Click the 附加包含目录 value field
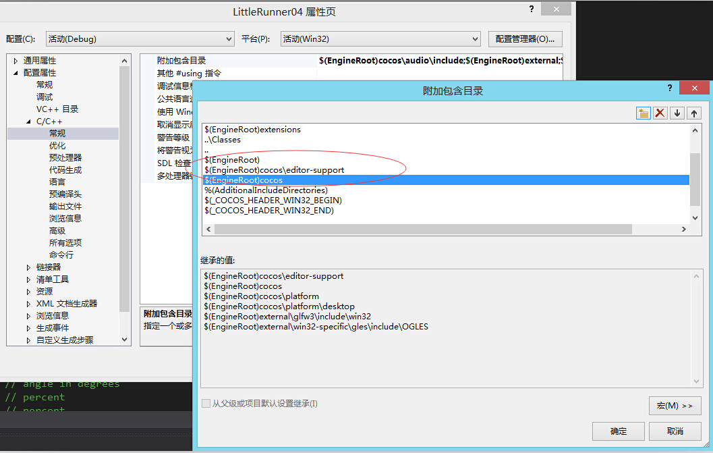 [x=440, y=61]
